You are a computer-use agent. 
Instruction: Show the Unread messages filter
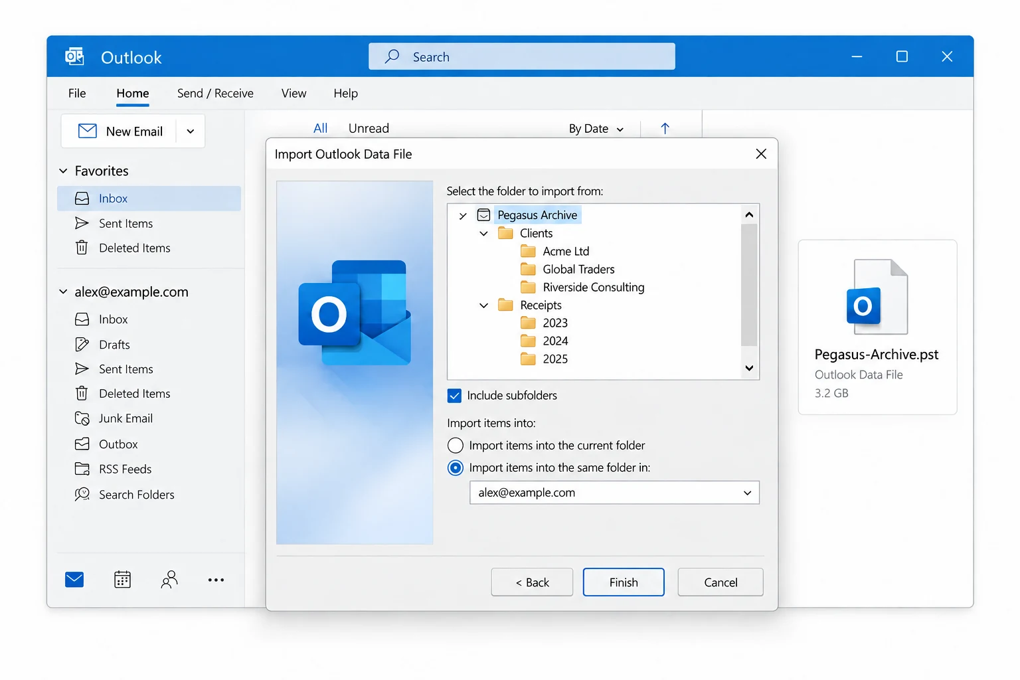pos(369,128)
